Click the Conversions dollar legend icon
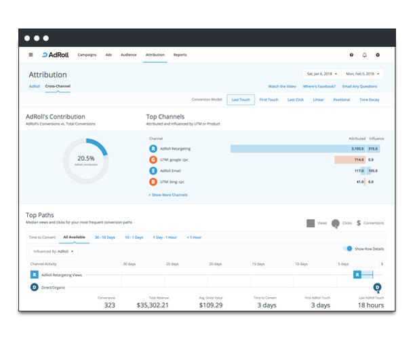This screenshot has height=344, width=415. pos(359,223)
